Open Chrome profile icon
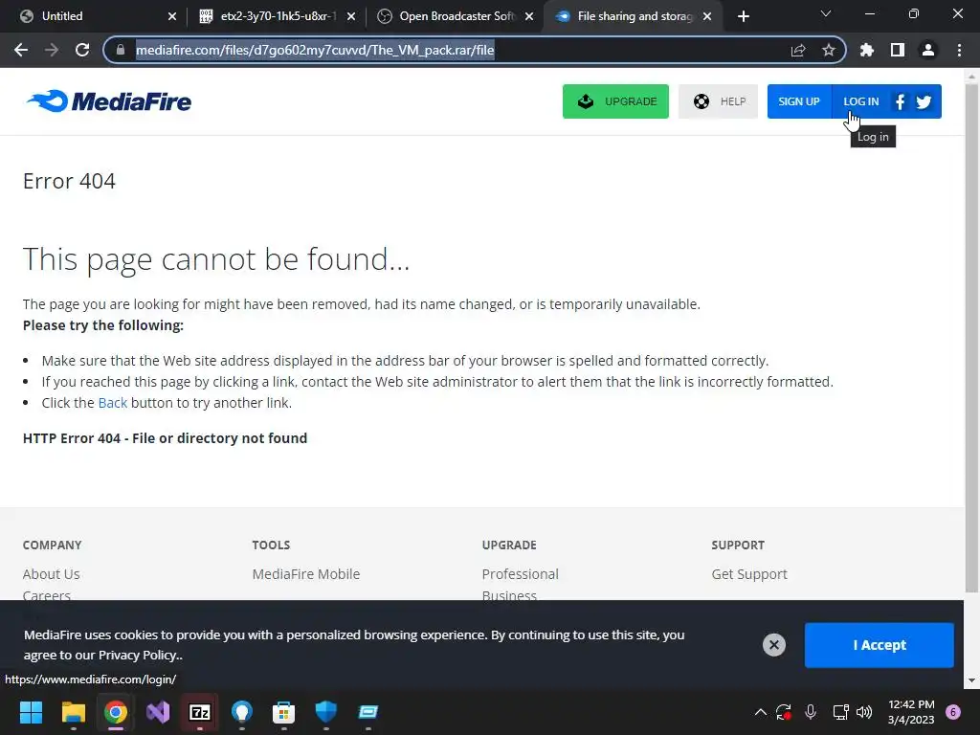The height and width of the screenshot is (735, 980). coord(928,50)
